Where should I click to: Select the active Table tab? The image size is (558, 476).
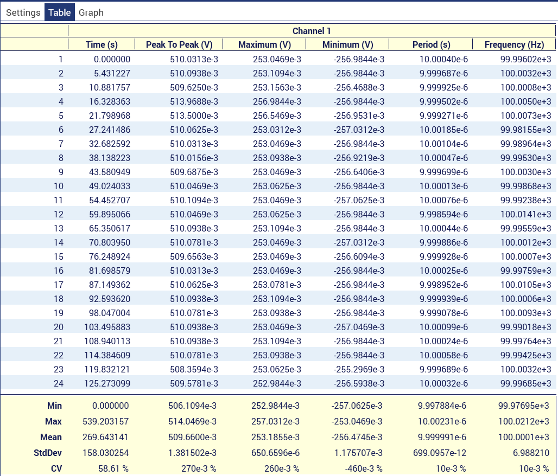click(x=60, y=12)
